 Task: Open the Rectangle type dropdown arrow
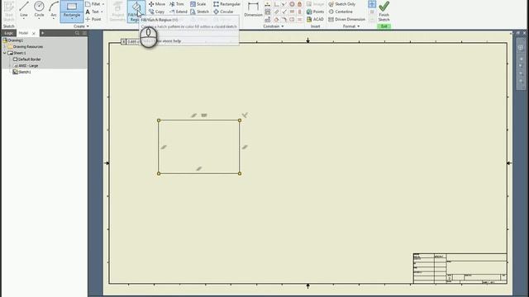click(72, 19)
